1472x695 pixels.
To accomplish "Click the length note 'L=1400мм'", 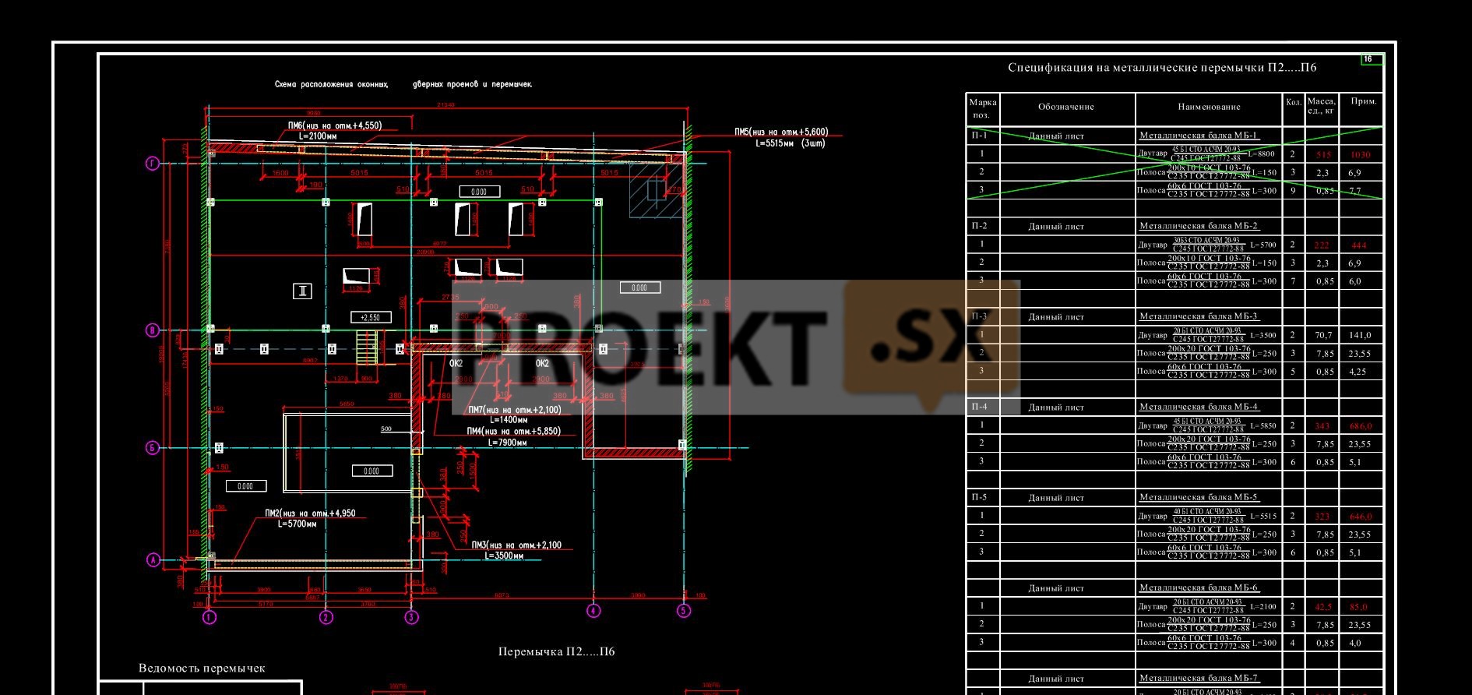I will click(x=507, y=420).
